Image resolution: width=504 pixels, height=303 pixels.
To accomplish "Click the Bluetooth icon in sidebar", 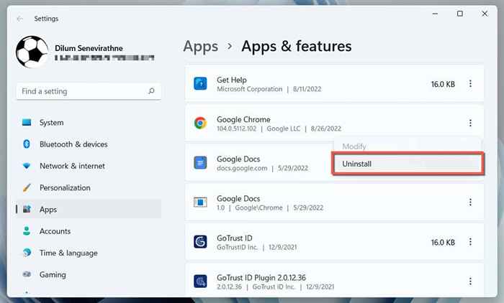I will 27,144.
